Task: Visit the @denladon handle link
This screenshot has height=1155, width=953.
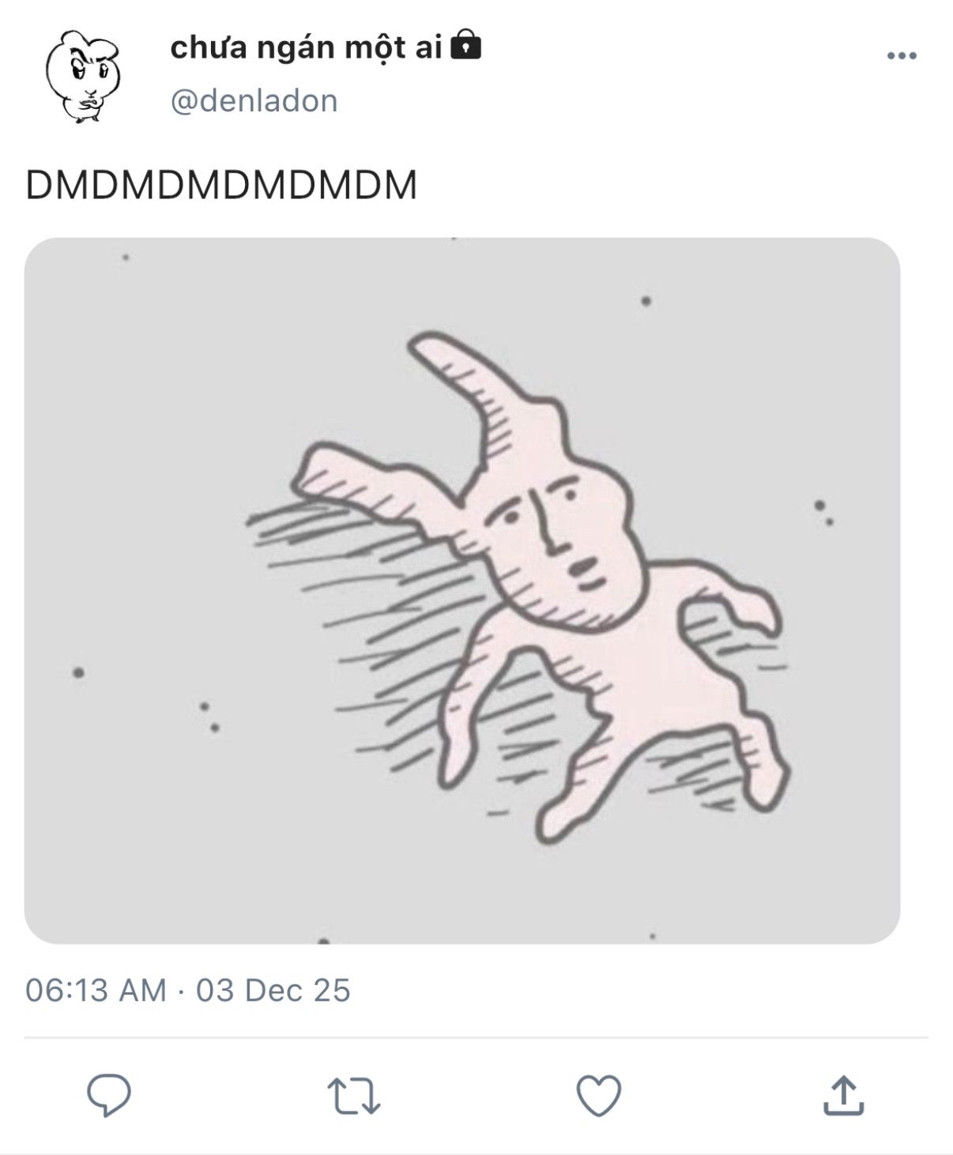Action: [x=254, y=100]
